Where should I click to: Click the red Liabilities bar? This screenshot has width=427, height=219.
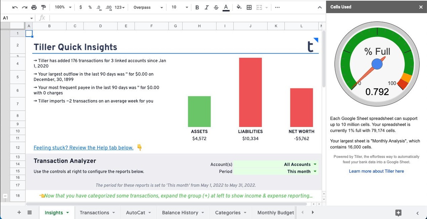251,92
